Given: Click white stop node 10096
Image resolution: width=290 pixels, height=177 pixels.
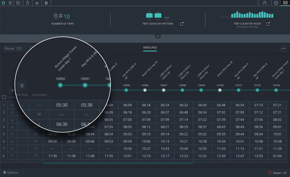Looking at the screenshot, I should pos(145,90).
